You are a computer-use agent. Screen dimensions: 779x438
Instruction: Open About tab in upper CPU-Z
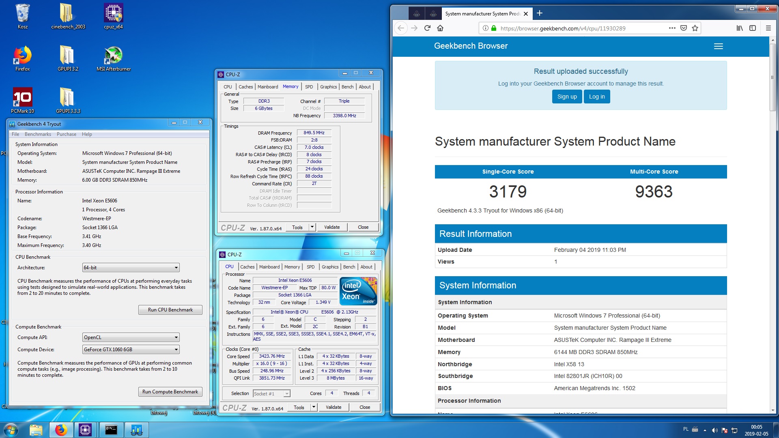coord(365,87)
